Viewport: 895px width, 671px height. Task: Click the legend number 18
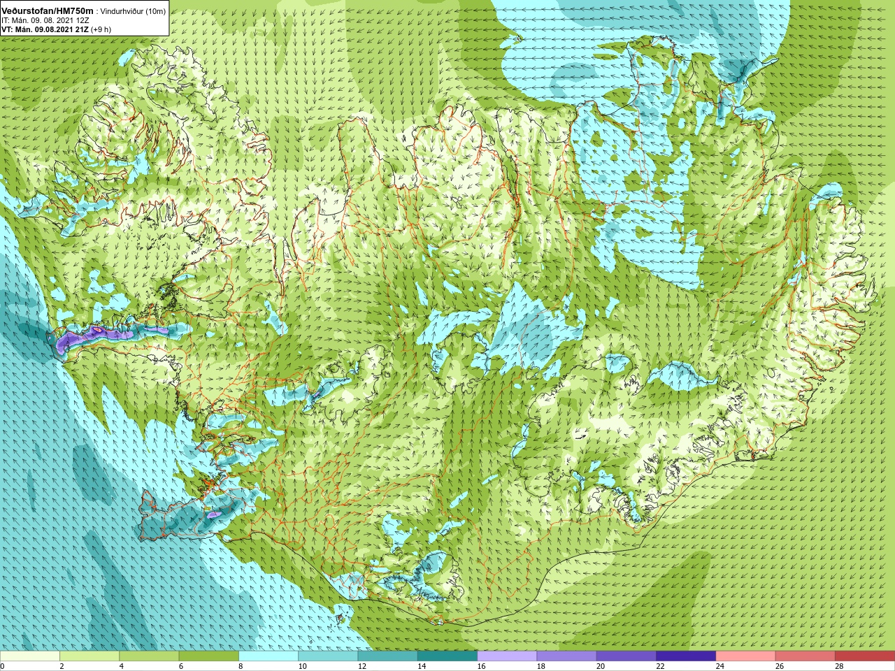[541, 666]
